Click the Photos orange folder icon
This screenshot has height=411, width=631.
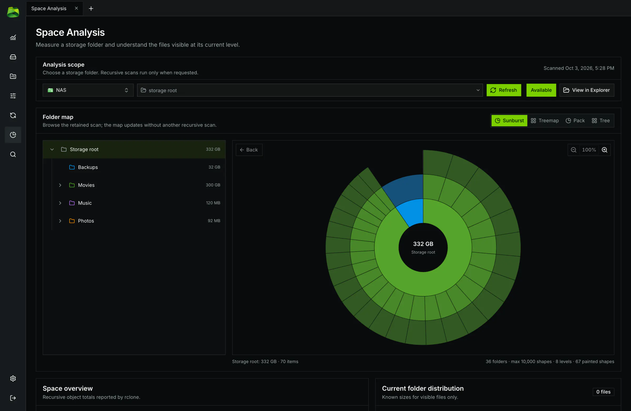point(72,221)
